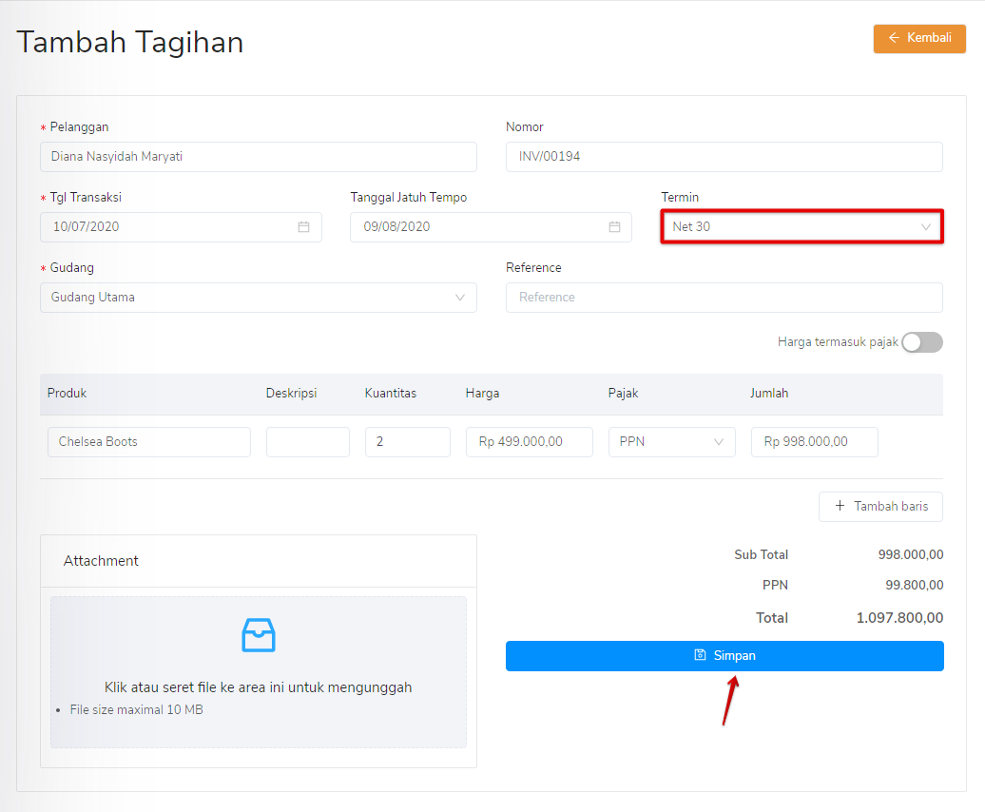
Task: Open the Tgl Transaksi calendar icon
Action: click(303, 226)
